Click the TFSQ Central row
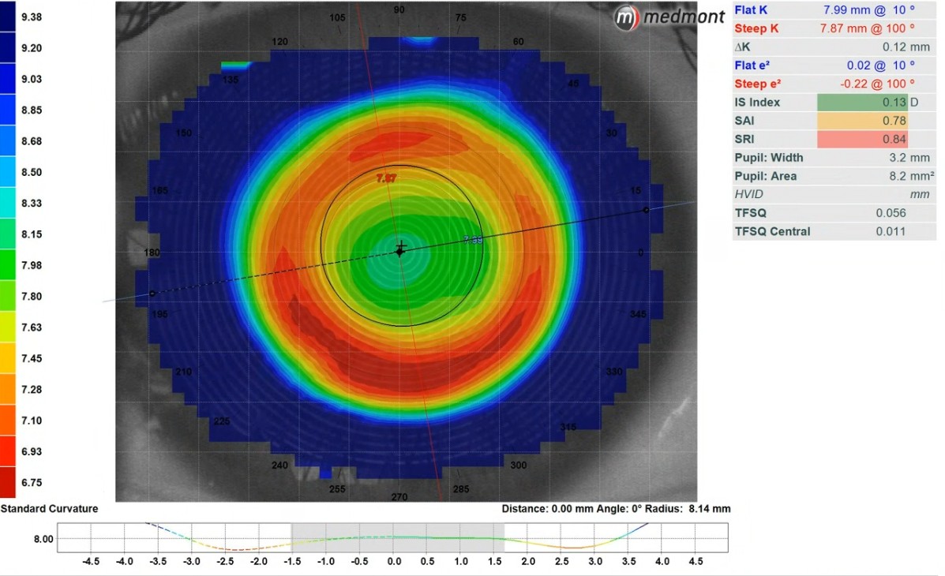 [834, 231]
